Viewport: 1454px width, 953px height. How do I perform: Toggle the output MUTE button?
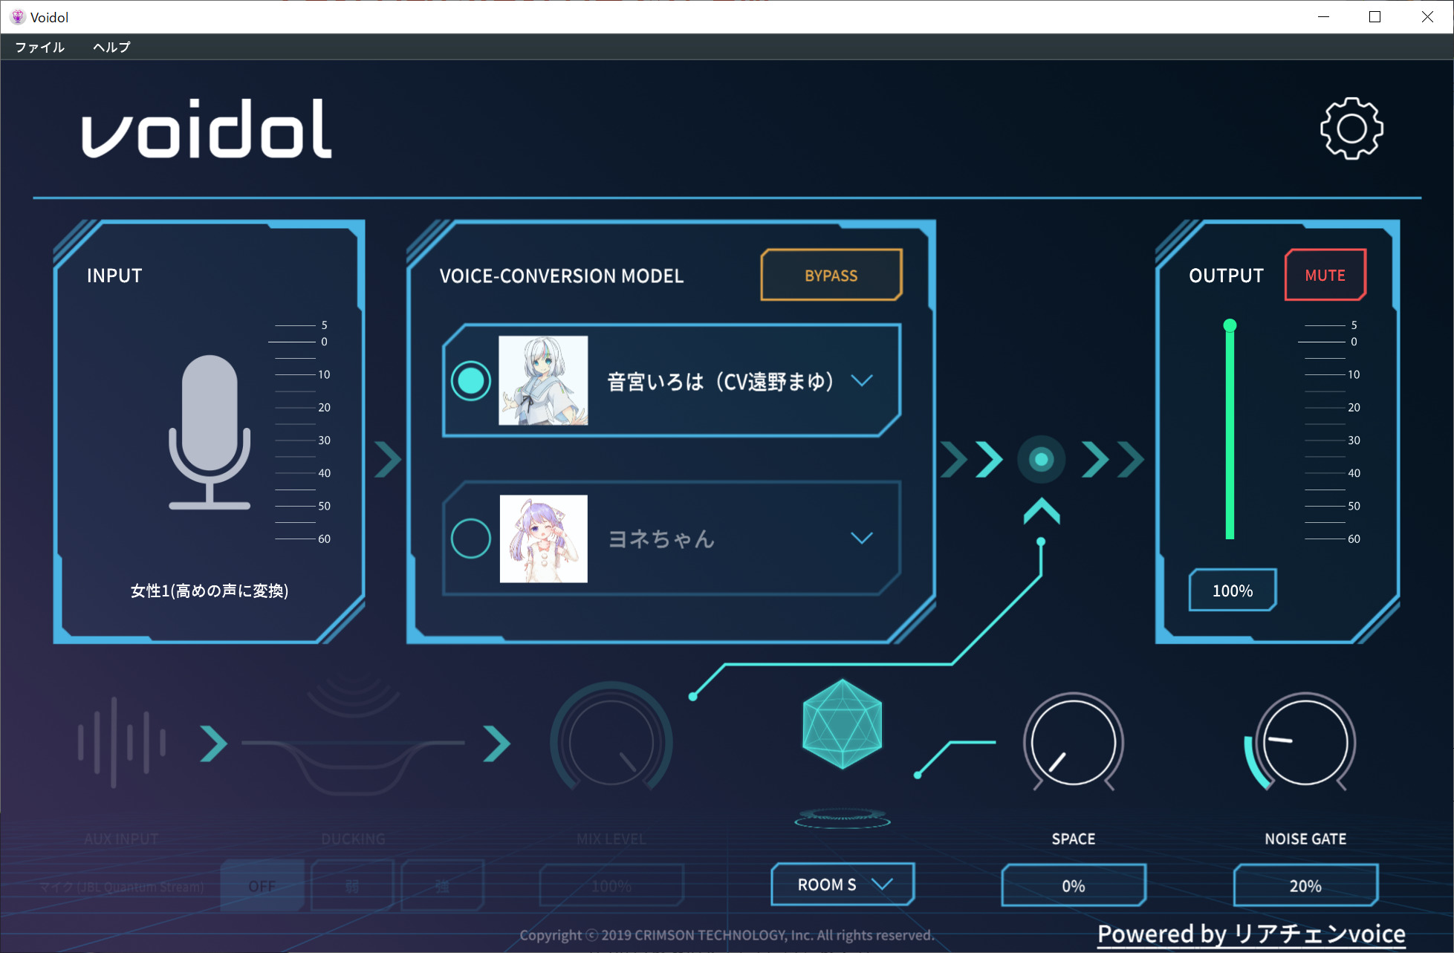(x=1325, y=275)
